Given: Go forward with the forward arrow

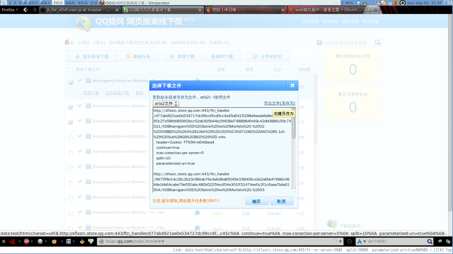Looking at the screenshot, I should click(x=34, y=10).
